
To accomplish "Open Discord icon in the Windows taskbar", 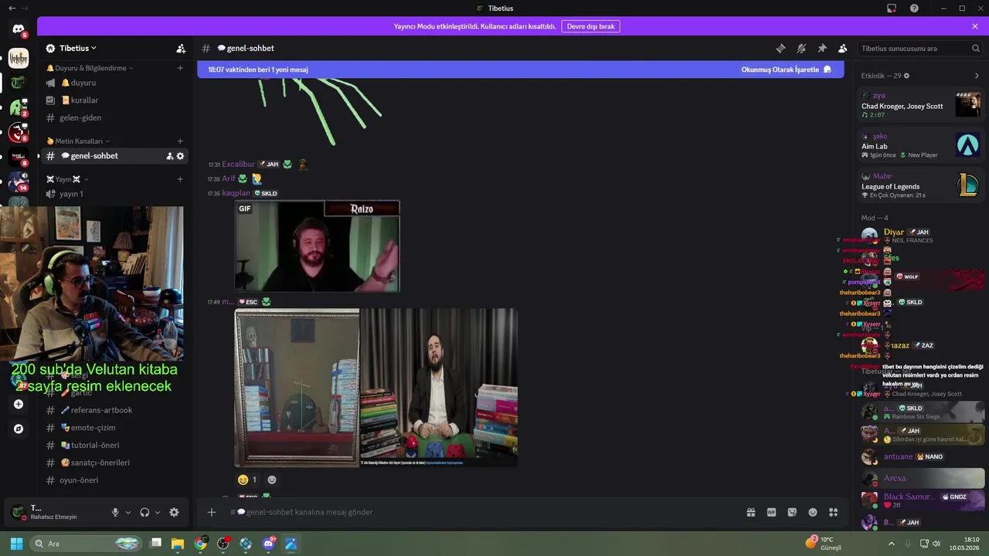I will point(268,544).
